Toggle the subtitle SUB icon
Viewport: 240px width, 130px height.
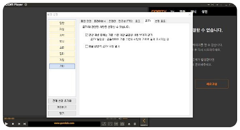point(116,124)
